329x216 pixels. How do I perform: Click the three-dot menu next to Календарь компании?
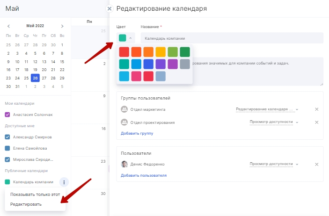pos(65,182)
